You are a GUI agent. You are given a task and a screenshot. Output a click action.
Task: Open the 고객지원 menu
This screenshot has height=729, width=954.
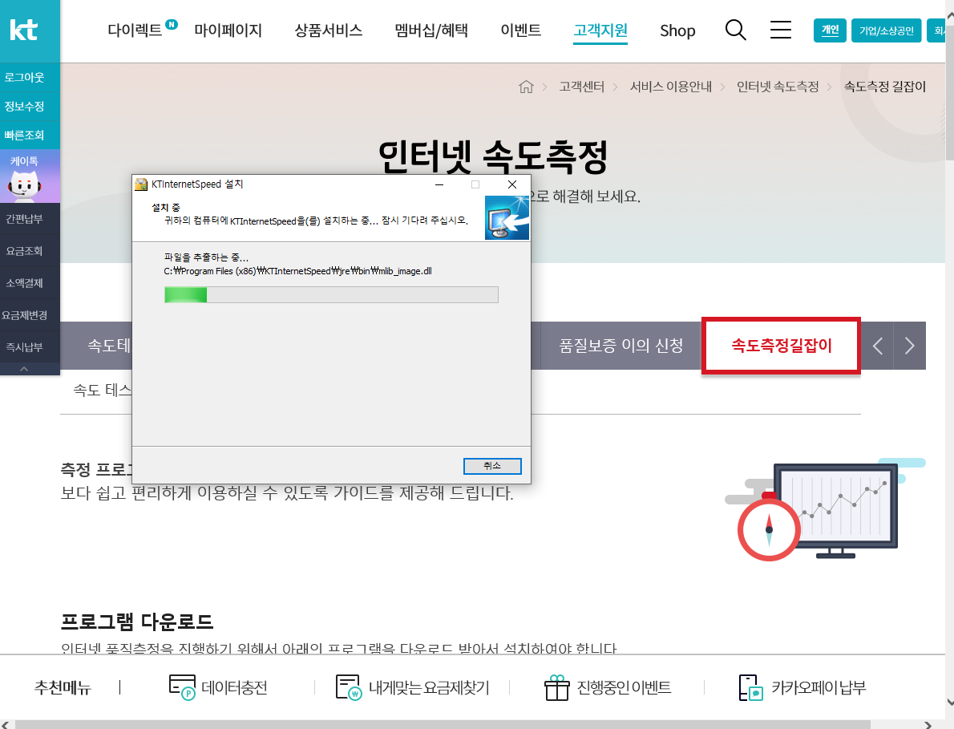point(600,30)
